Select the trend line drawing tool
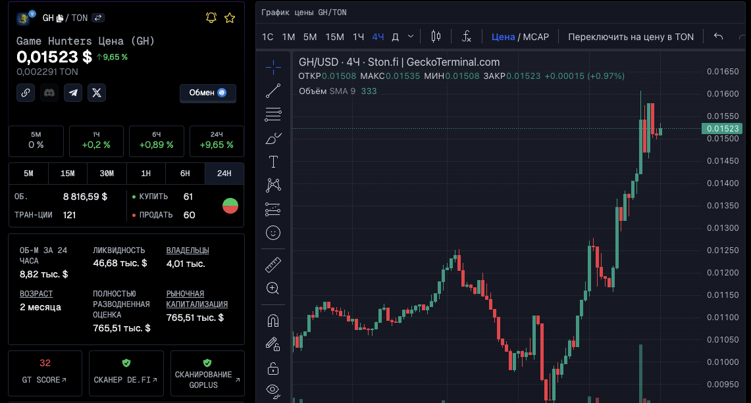Viewport: 751px width, 403px height. pos(273,91)
